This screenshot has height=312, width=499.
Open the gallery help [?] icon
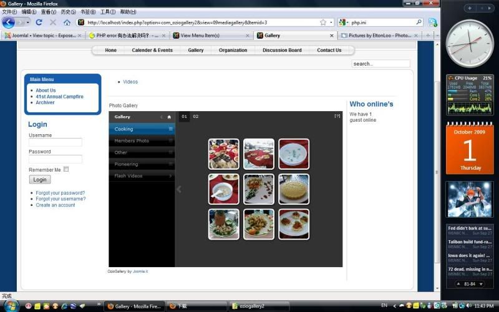[x=337, y=116]
